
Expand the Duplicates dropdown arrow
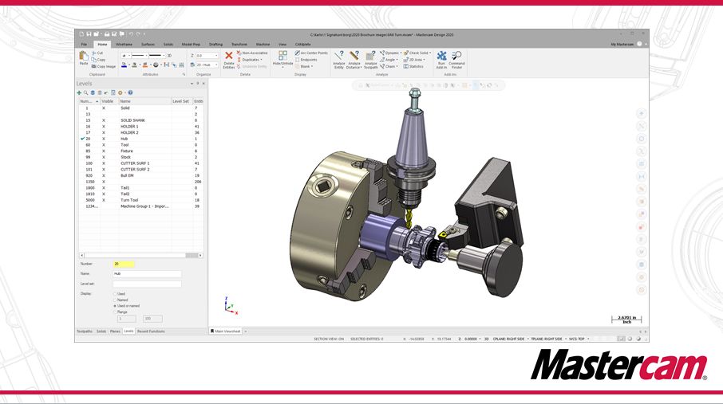(x=262, y=60)
